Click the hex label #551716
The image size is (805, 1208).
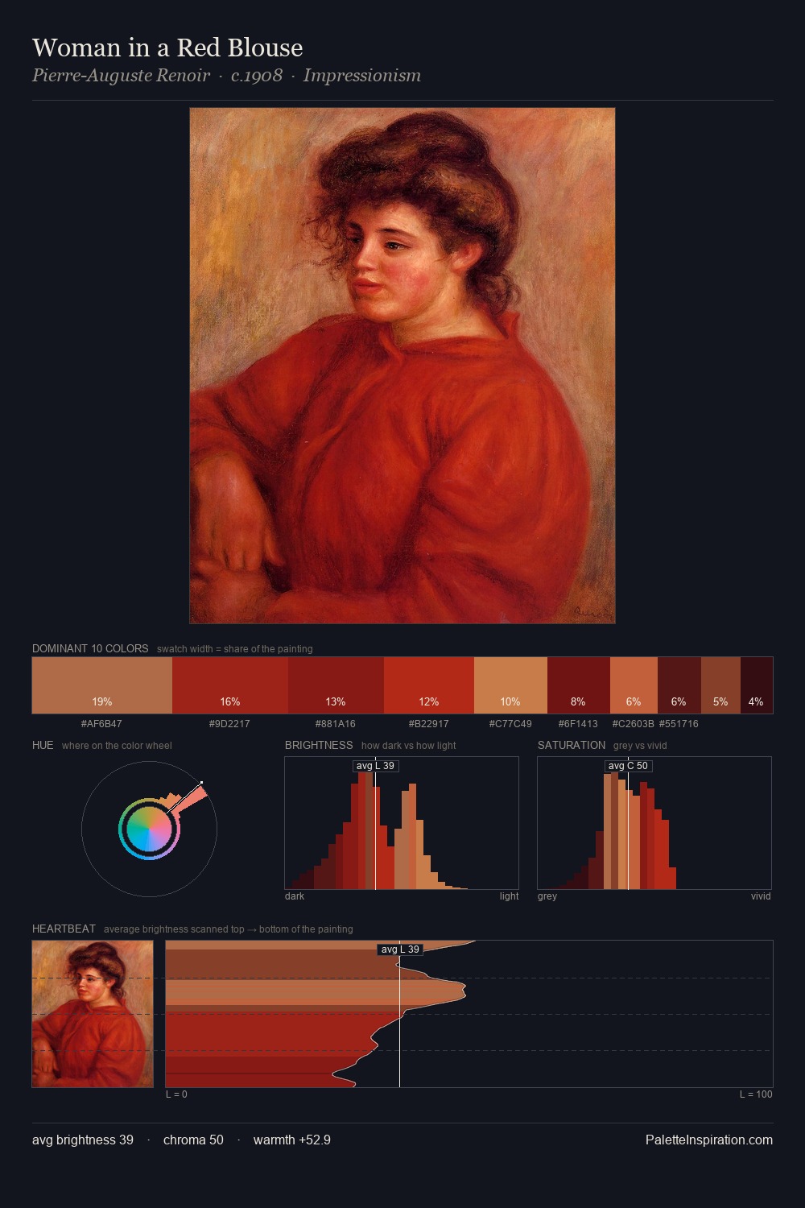(x=679, y=724)
